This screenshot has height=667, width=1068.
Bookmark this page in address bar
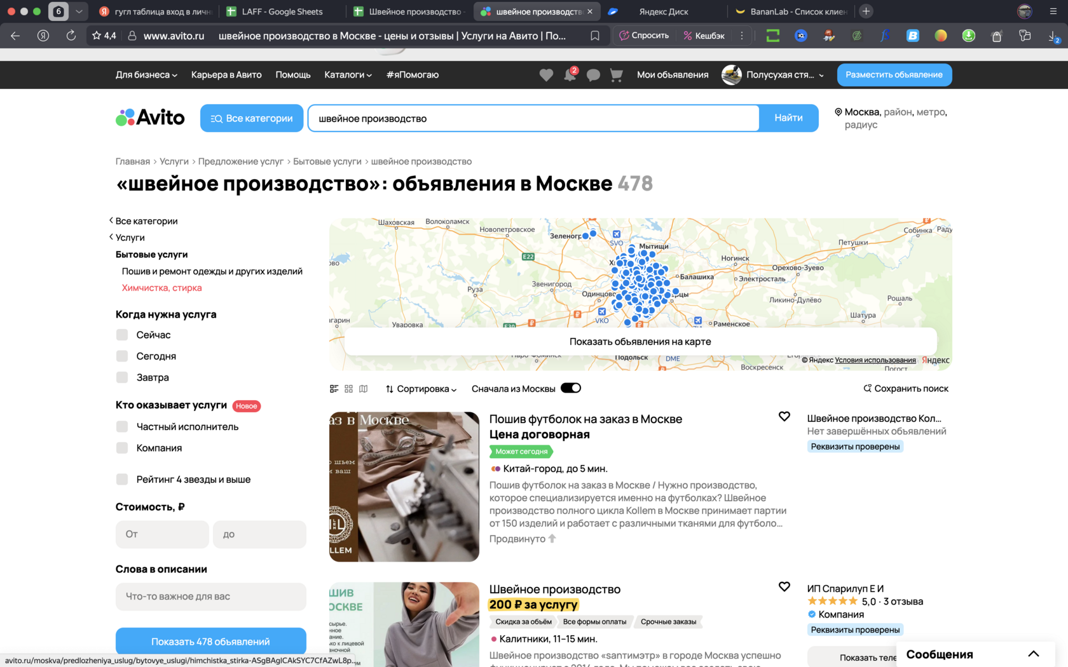pos(595,36)
